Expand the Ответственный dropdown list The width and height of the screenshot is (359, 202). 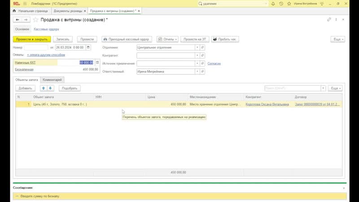tap(197, 71)
